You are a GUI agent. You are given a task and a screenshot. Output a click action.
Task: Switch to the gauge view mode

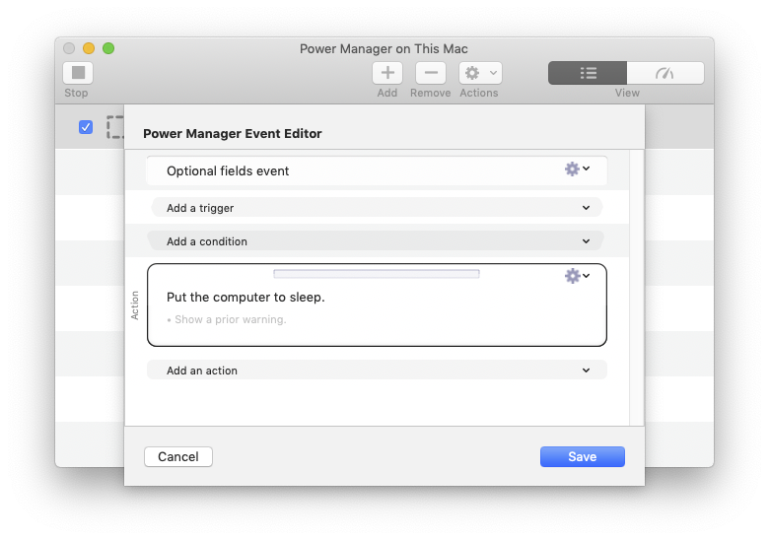coord(665,73)
